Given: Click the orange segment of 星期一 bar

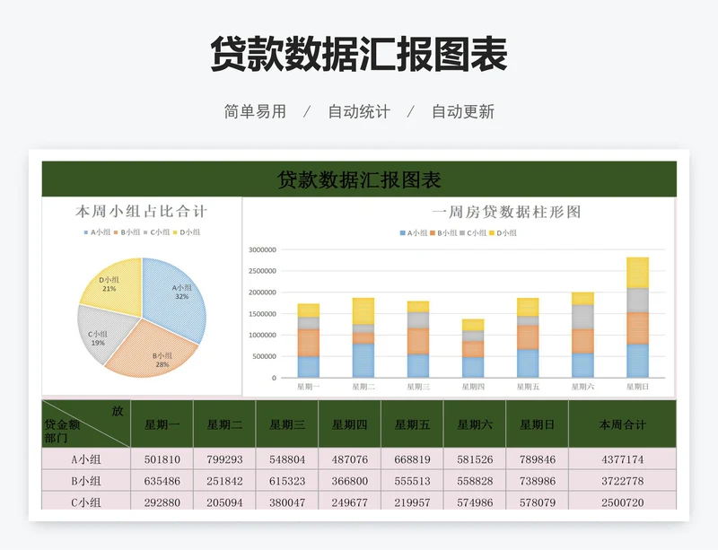Looking at the screenshot, I should pyautogui.click(x=308, y=343).
